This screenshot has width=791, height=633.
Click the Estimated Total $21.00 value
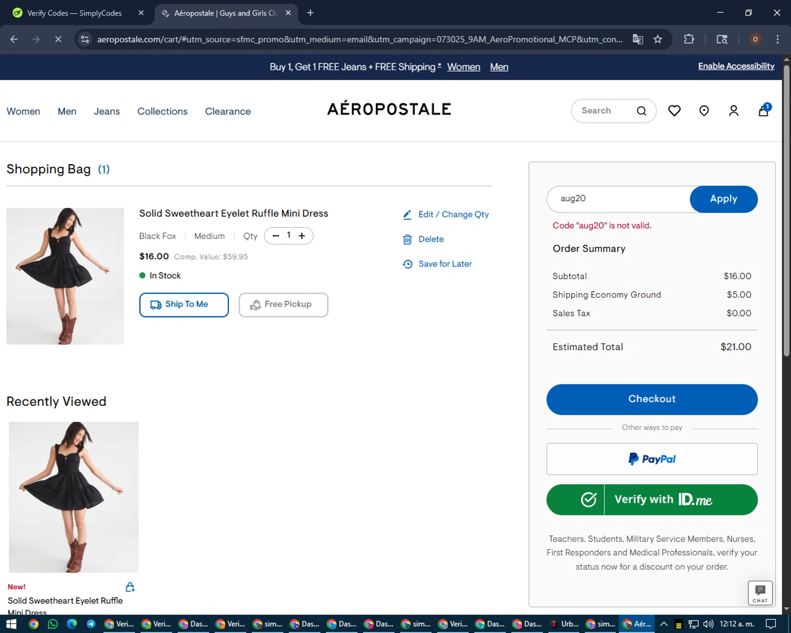coord(736,347)
